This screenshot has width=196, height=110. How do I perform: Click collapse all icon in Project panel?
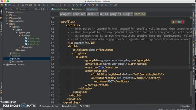point(39,9)
